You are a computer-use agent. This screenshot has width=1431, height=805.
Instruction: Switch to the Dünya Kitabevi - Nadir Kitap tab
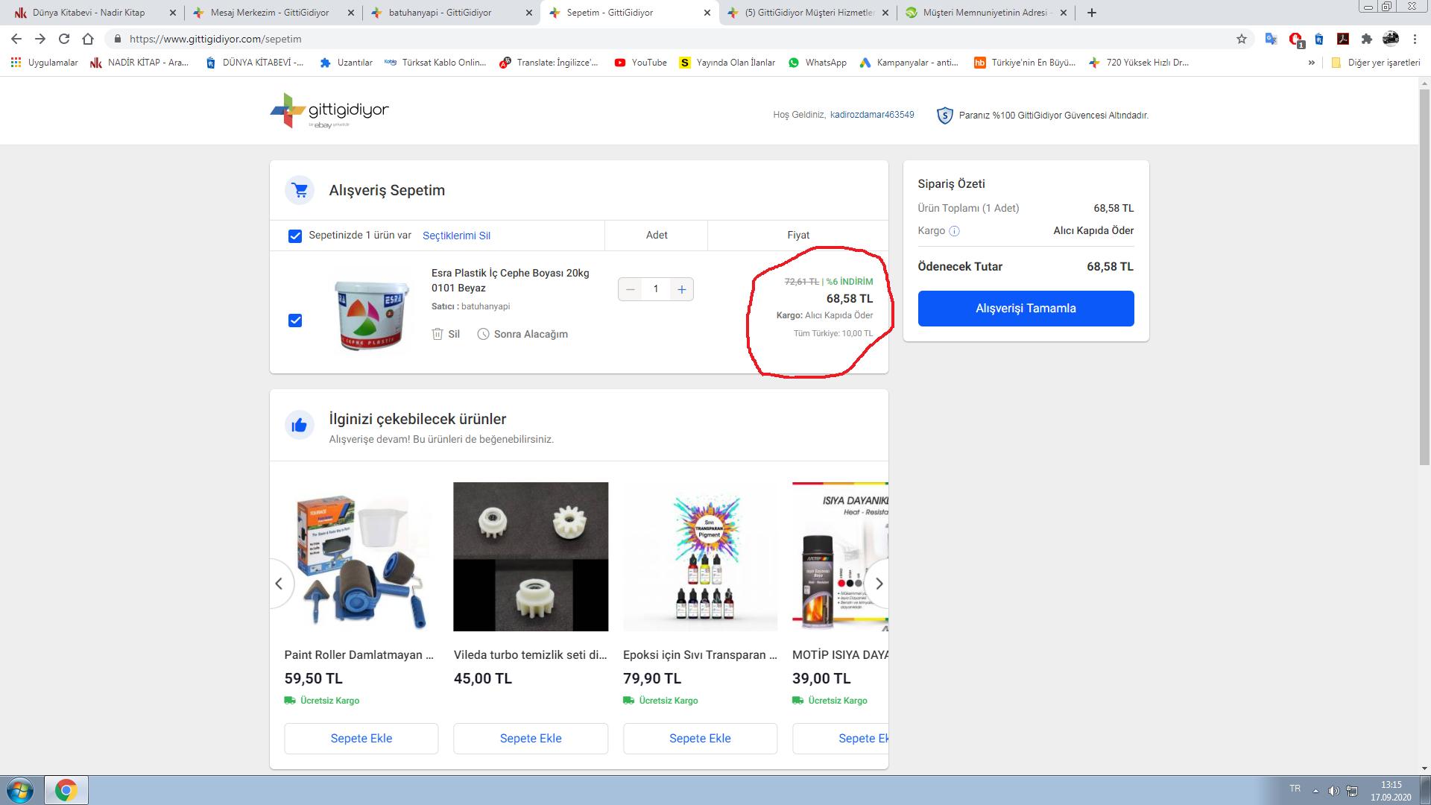click(89, 13)
